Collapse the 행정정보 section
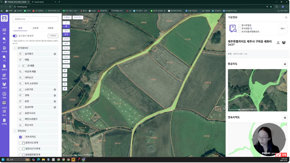This screenshot has height=163, width=290. (15, 131)
